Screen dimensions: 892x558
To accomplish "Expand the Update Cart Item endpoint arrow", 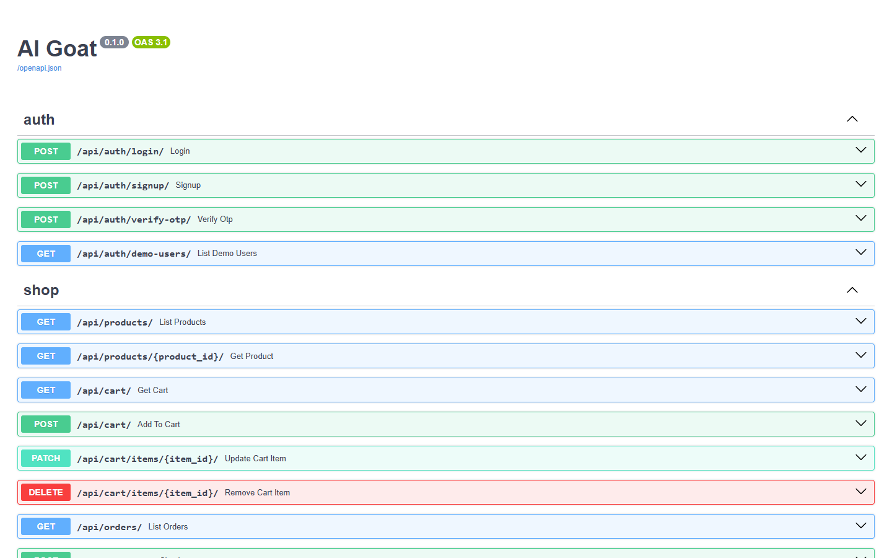I will [861, 458].
